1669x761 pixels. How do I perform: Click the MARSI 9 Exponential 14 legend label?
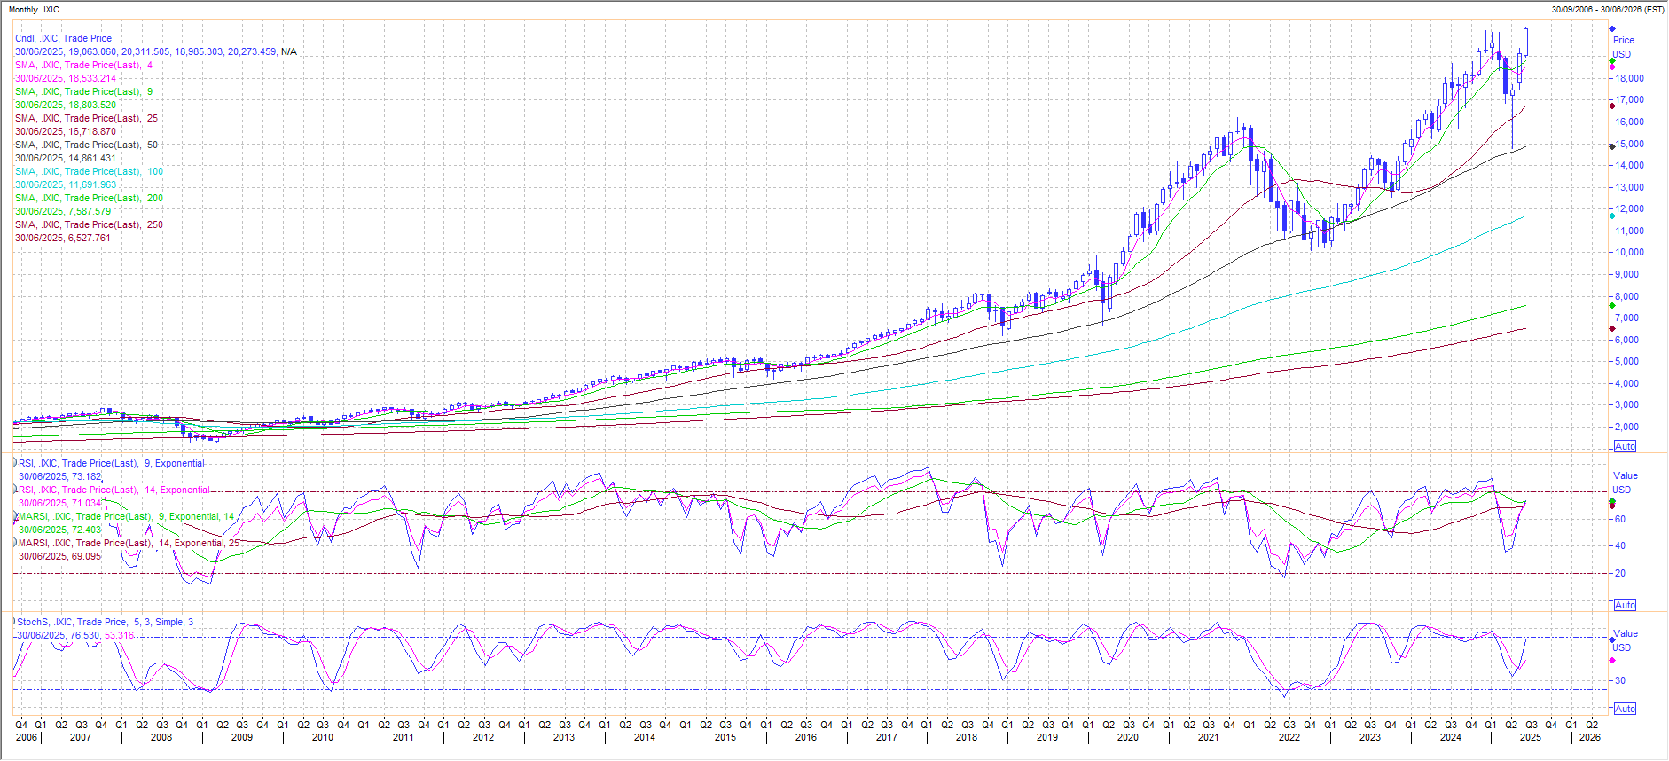[126, 516]
